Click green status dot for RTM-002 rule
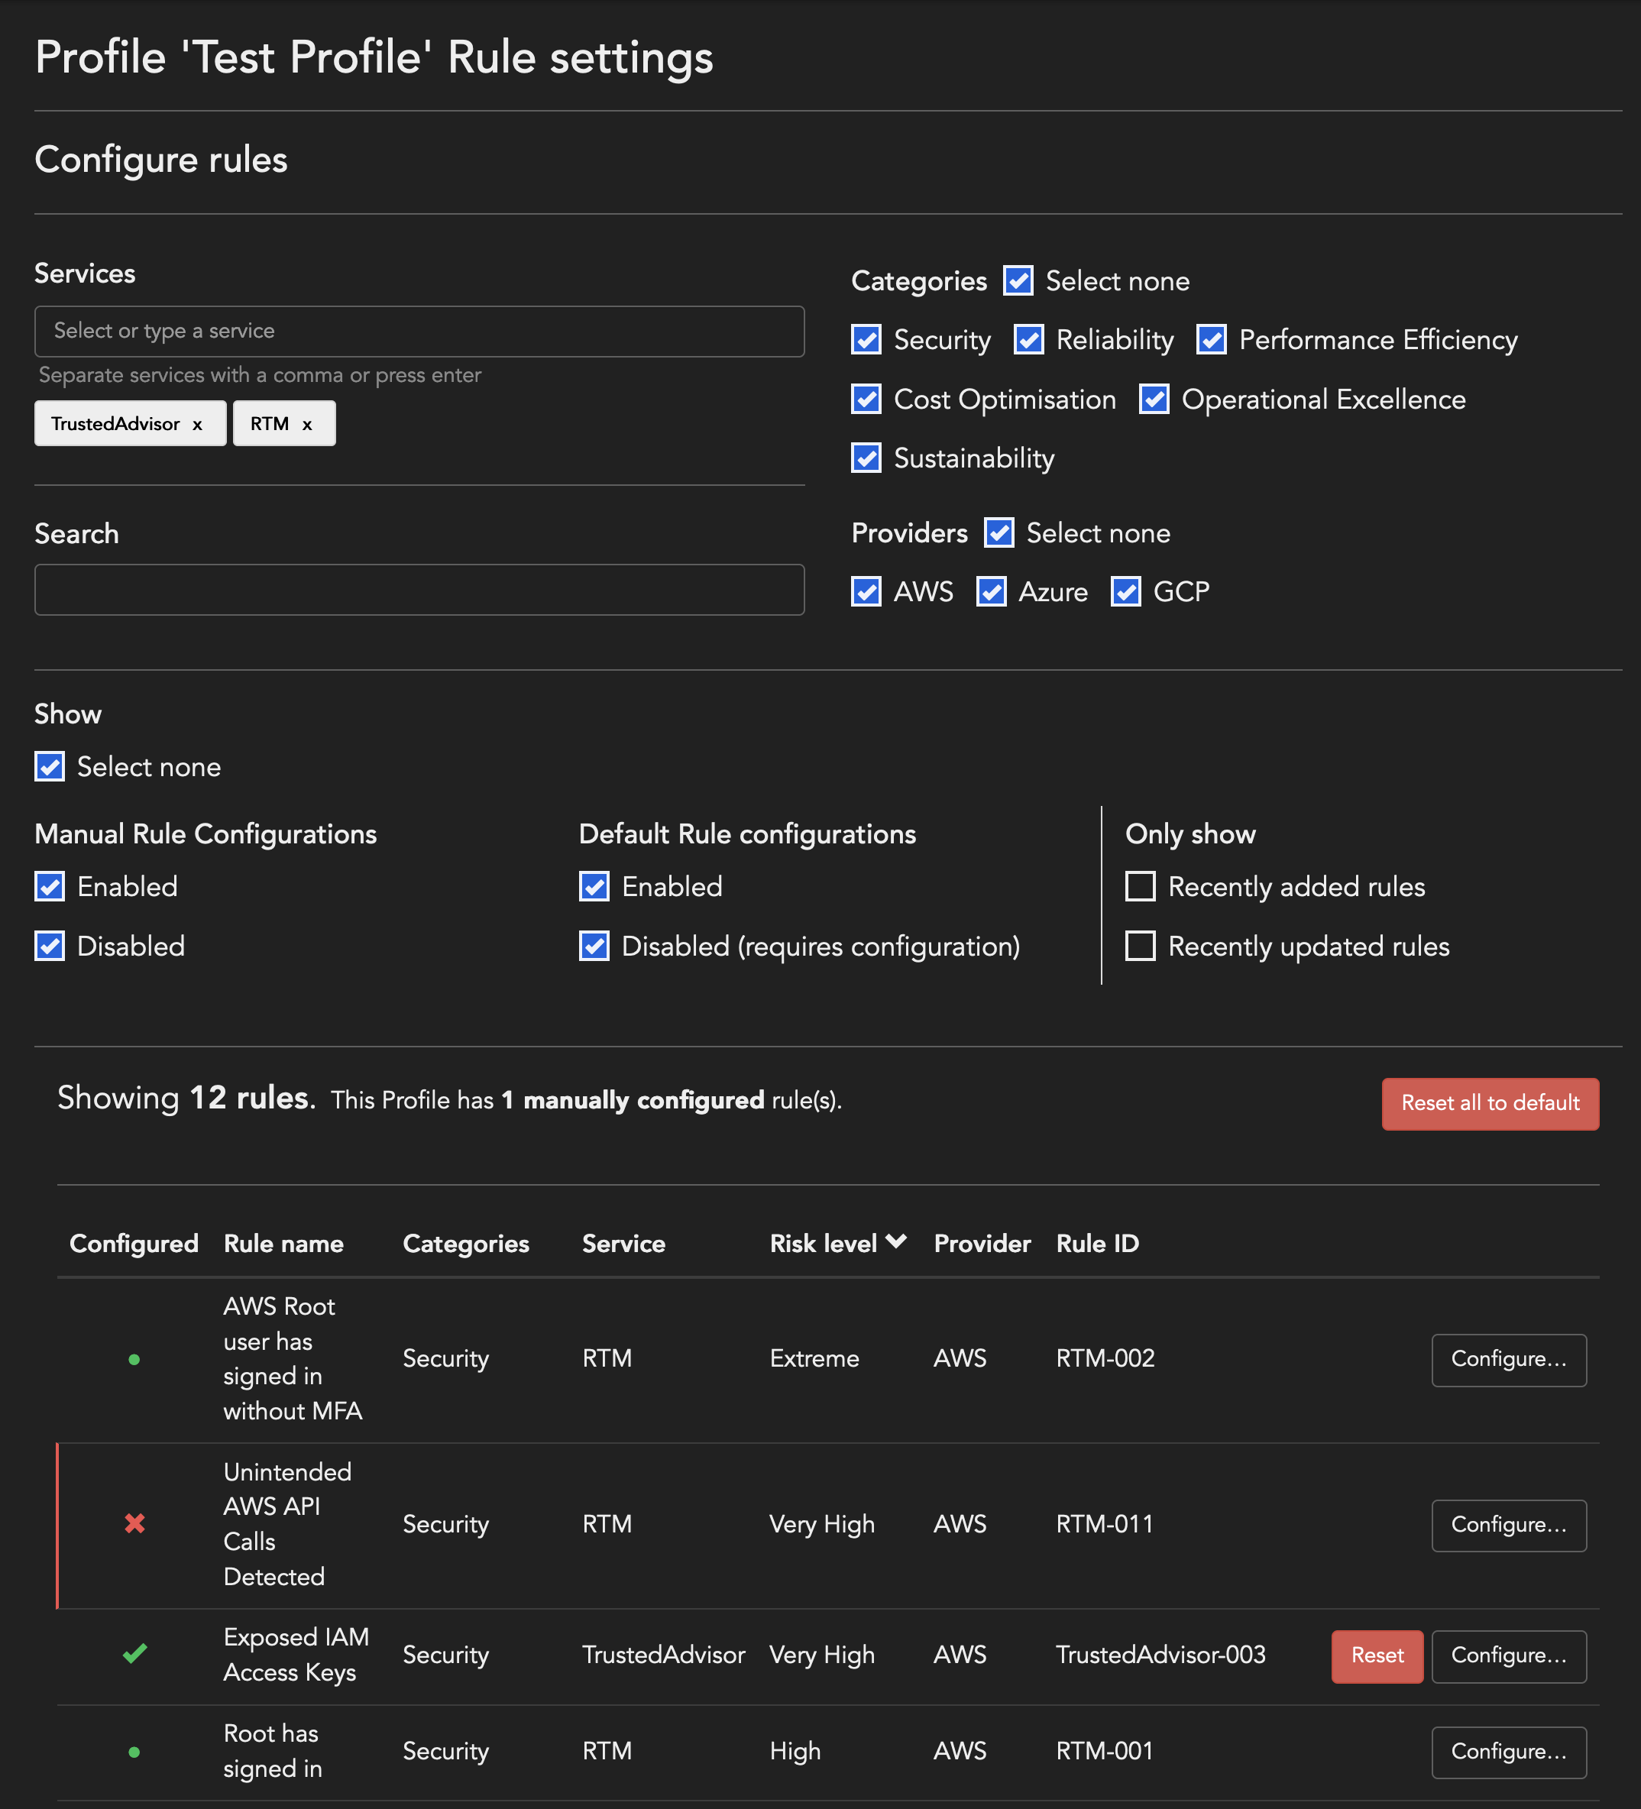The height and width of the screenshot is (1809, 1641). (x=134, y=1358)
